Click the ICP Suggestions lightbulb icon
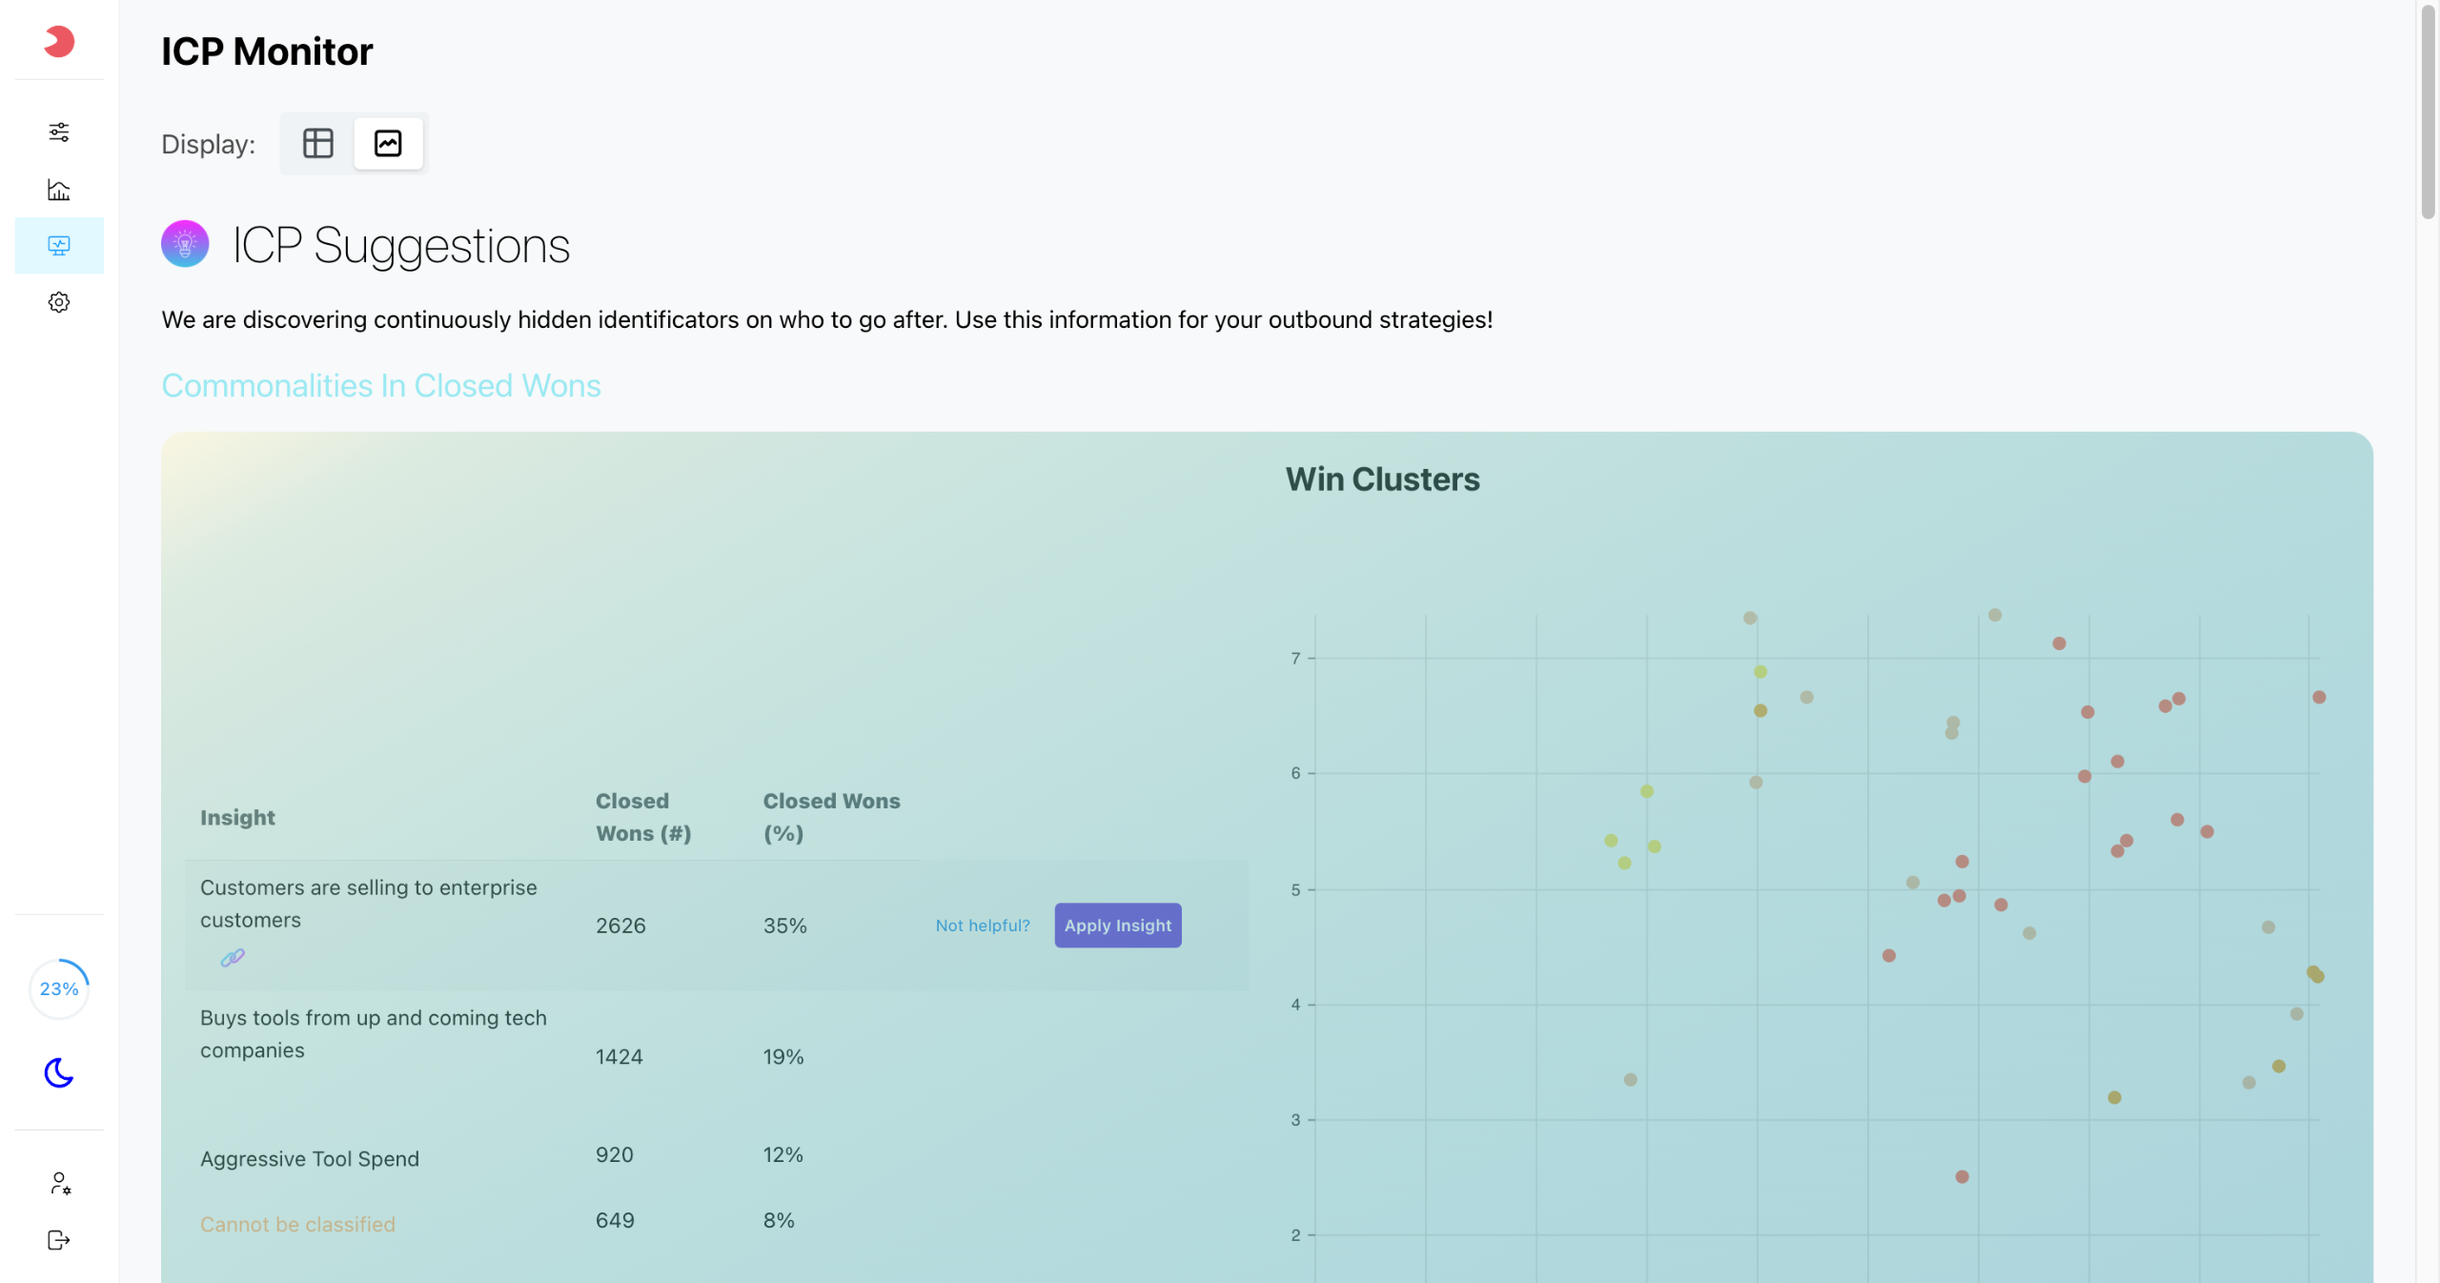This screenshot has height=1283, width=2440. [185, 244]
